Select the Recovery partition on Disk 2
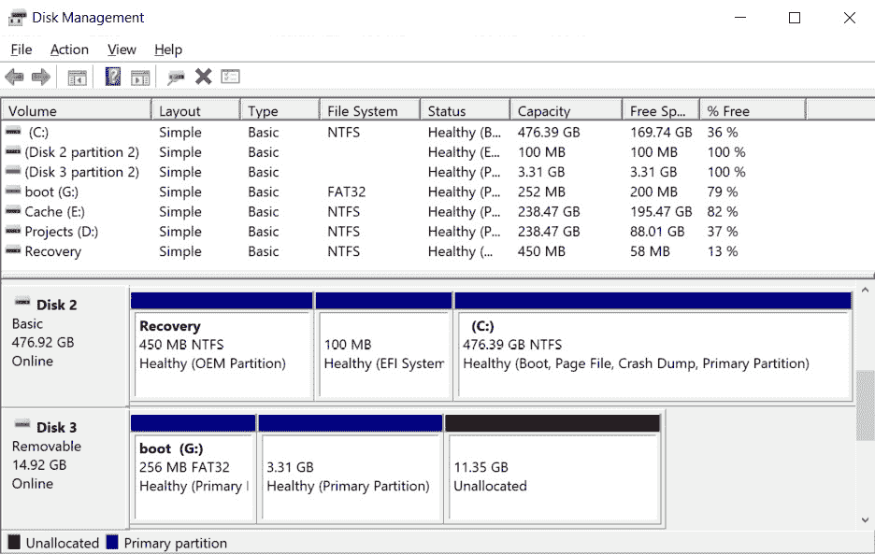The height and width of the screenshot is (554, 875). (x=221, y=346)
